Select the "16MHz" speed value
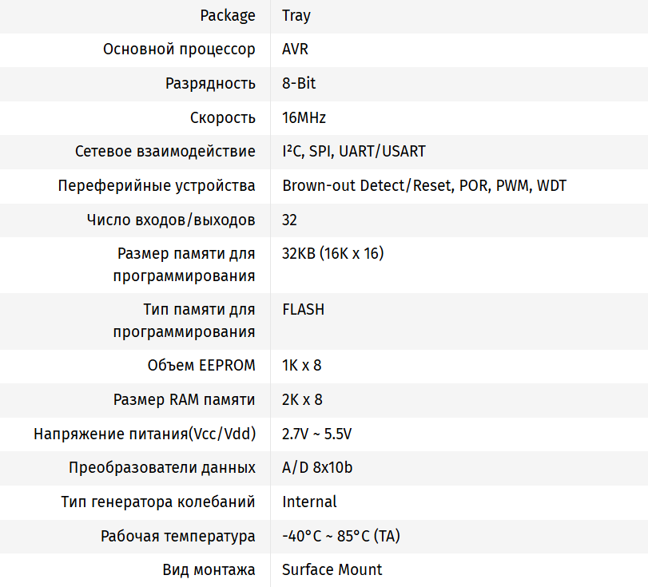 (x=304, y=118)
